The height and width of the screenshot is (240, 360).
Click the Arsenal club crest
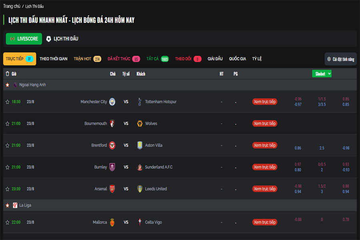point(112,189)
